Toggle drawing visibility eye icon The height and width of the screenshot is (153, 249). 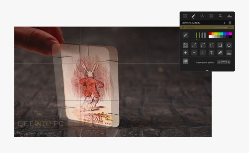185,61
